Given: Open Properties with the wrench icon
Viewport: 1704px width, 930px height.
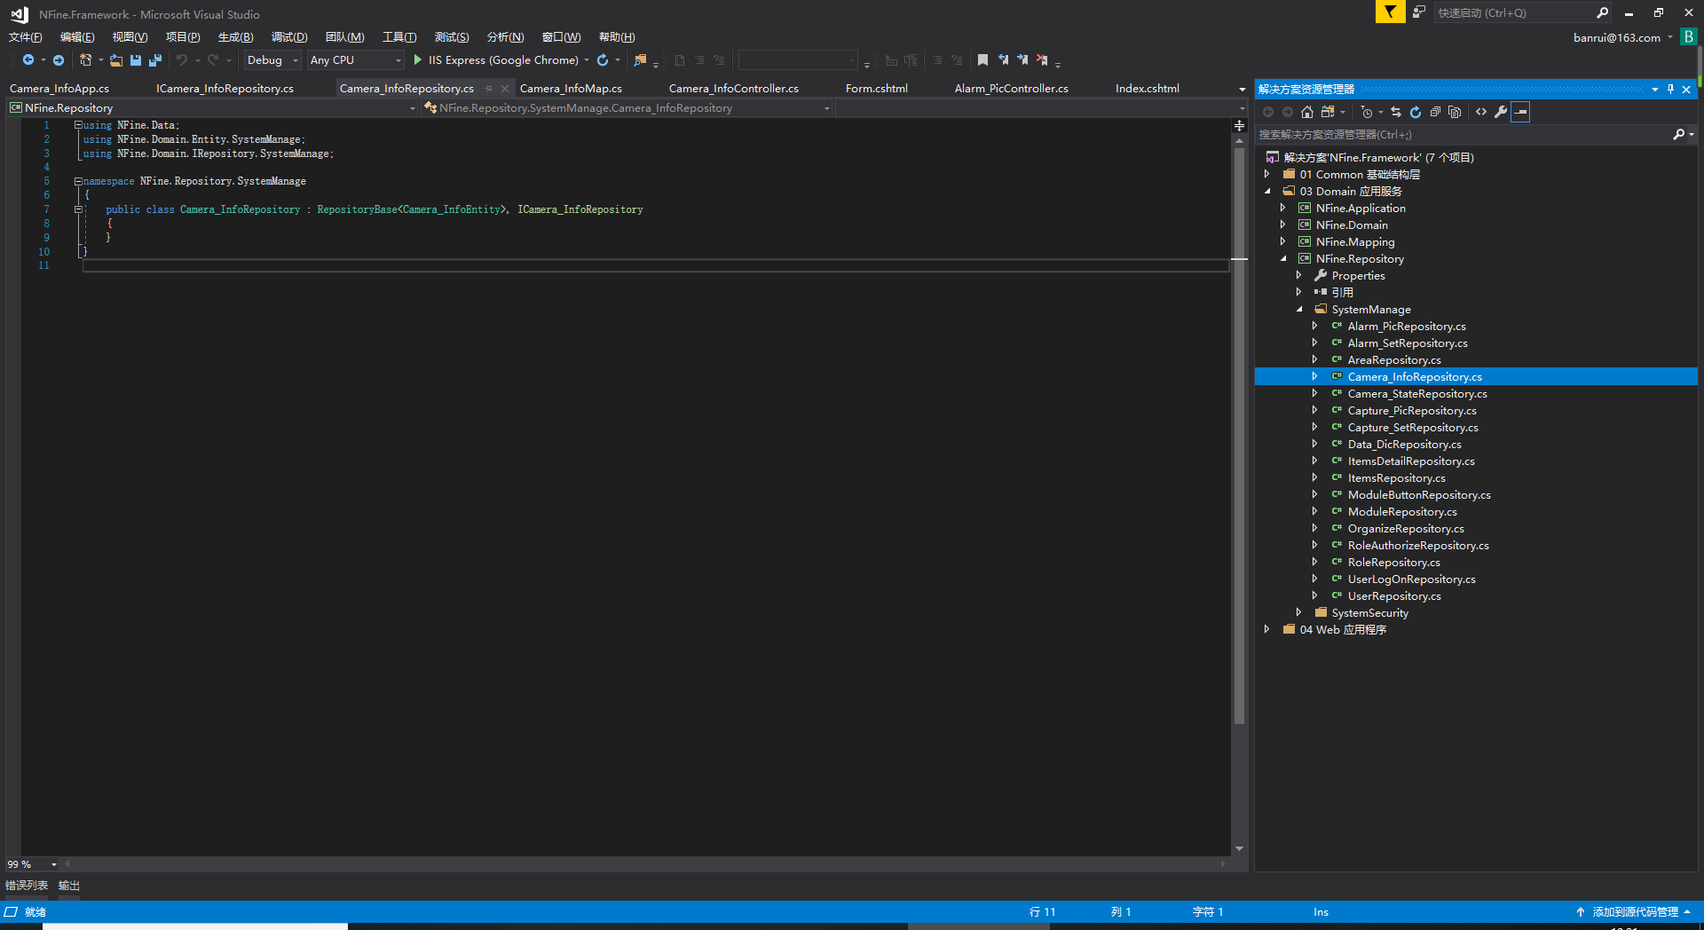Looking at the screenshot, I should [x=1501, y=112].
